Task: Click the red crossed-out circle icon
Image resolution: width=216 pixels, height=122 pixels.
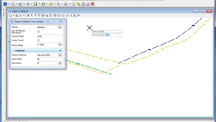Action: coord(92,4)
